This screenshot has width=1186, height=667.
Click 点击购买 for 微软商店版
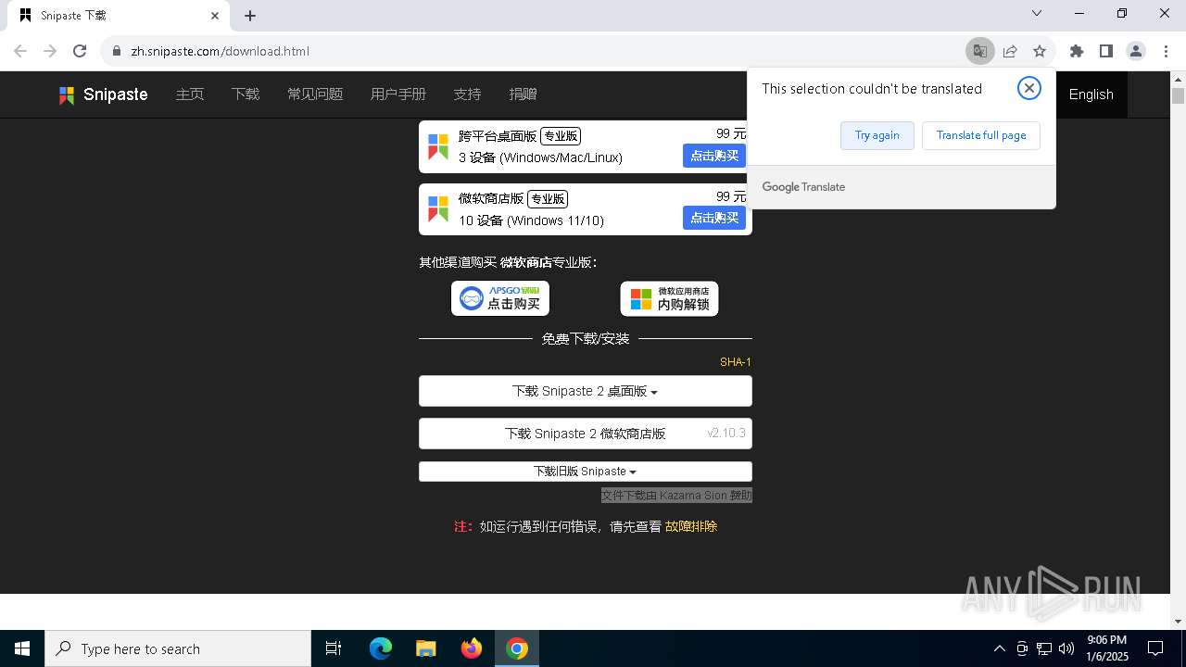click(714, 218)
